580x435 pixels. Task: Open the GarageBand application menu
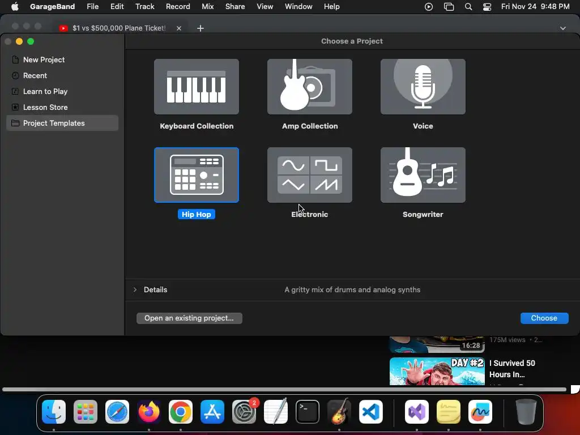tap(52, 6)
